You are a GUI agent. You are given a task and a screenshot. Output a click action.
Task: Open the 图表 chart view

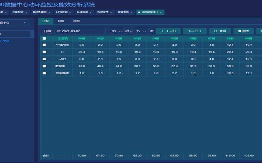tap(243, 31)
